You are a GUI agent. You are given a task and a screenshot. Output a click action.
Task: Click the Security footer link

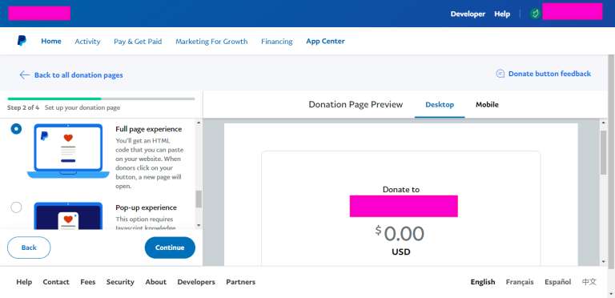[x=120, y=282]
